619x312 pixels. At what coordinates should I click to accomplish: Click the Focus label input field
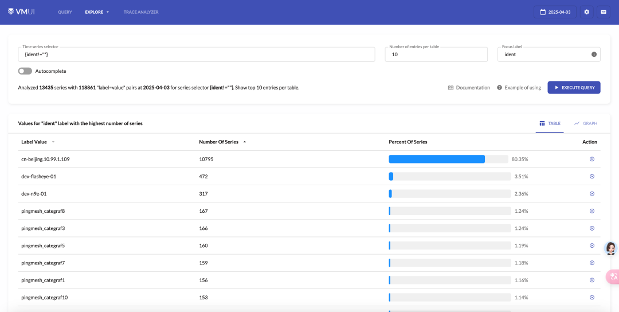coord(549,54)
